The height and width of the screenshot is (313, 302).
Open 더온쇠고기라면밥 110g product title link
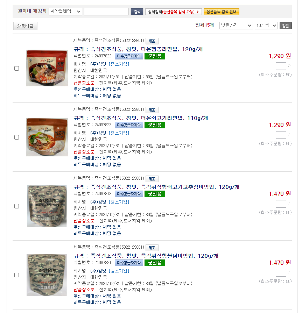pos(141,118)
